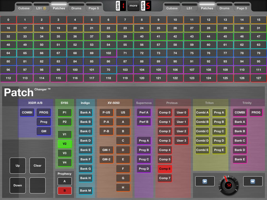Select GM-1 in the XV-5050 column

pos(106,150)
